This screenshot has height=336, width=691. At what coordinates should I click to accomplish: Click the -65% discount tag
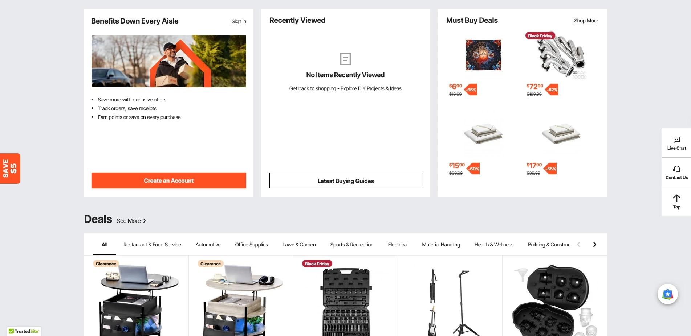coord(471,90)
